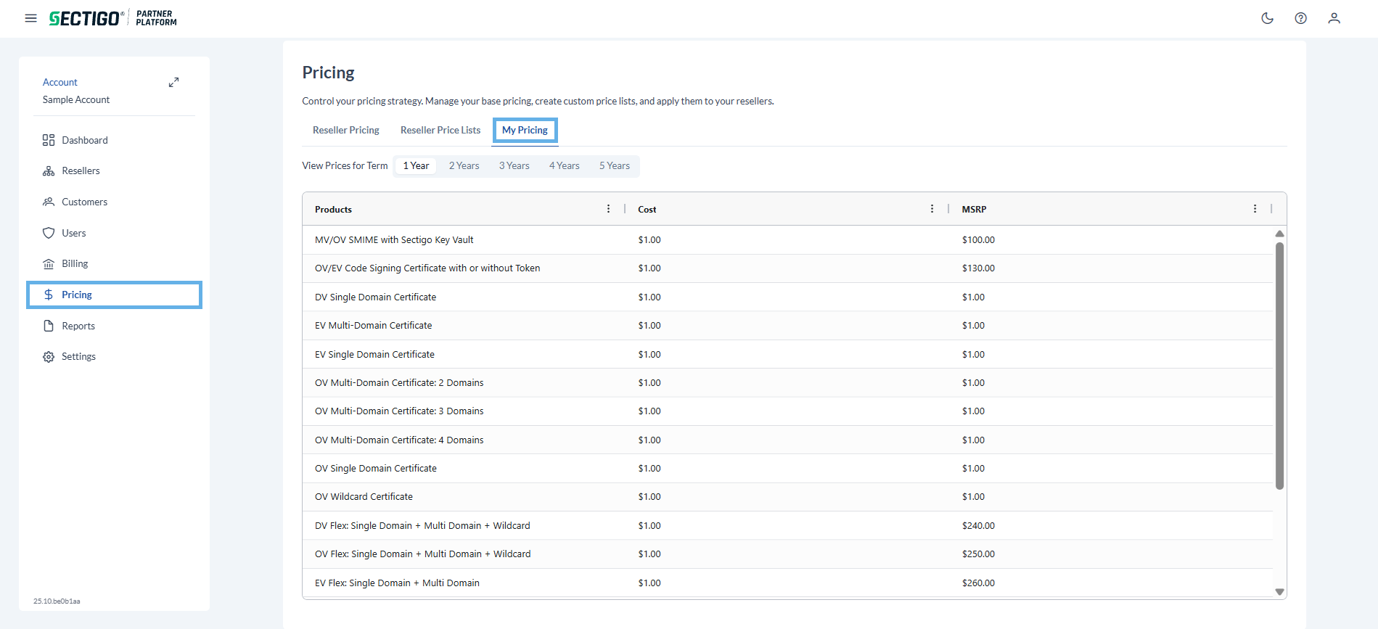Click the Pricing dollar sign icon
1378x629 pixels.
(49, 295)
